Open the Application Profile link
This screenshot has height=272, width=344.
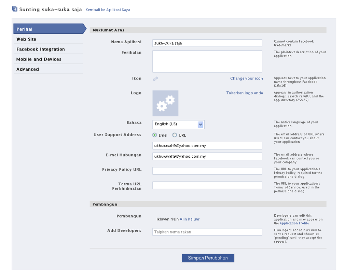coord(294,223)
